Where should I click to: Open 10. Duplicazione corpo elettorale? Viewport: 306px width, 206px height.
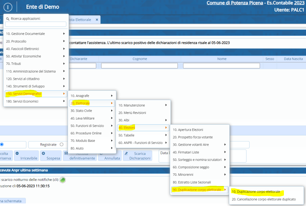pyautogui.click(x=256, y=192)
